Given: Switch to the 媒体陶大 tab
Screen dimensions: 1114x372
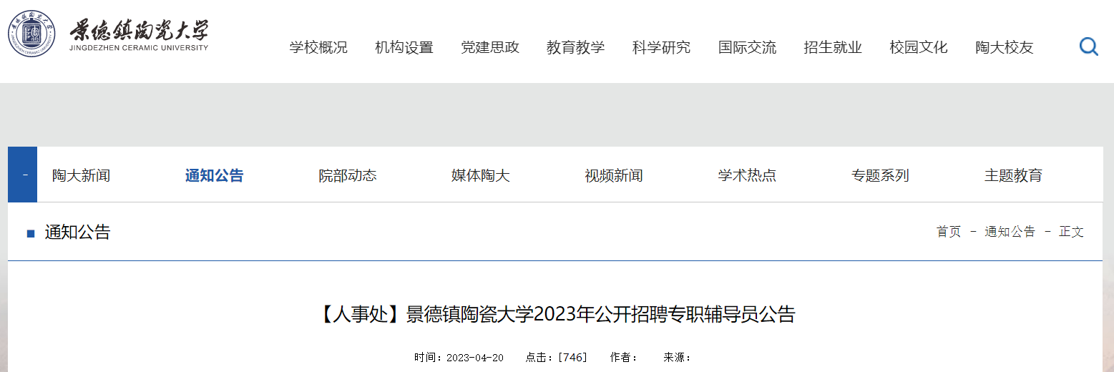Looking at the screenshot, I should (481, 175).
